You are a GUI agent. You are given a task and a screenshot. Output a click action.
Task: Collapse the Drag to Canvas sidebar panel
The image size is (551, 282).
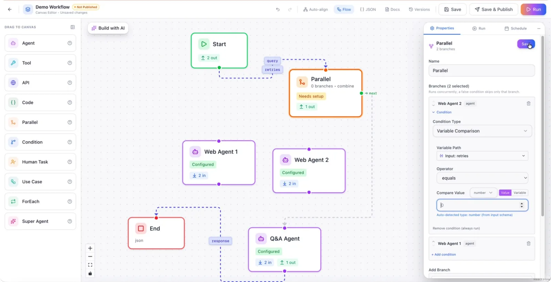click(x=73, y=27)
